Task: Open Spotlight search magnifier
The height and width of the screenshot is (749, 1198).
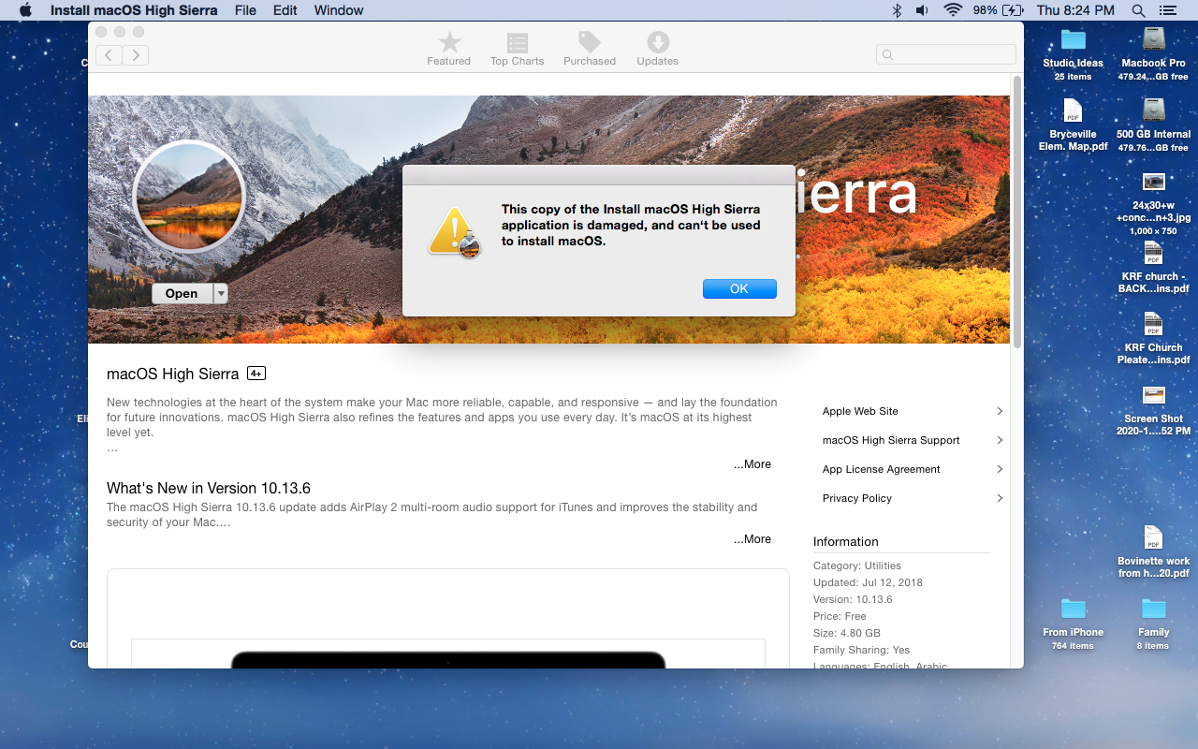Action: (1138, 10)
